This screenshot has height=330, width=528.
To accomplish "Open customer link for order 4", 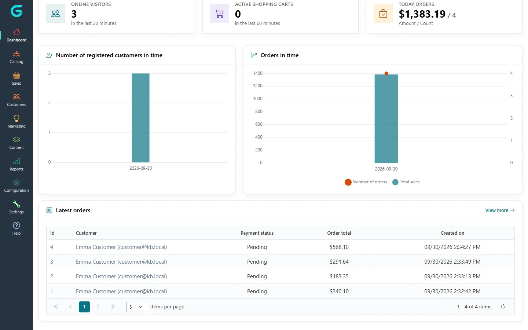I will (121, 247).
